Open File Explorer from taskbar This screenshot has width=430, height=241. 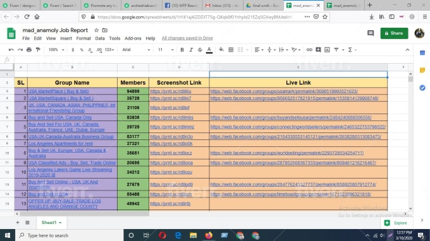click(193, 235)
